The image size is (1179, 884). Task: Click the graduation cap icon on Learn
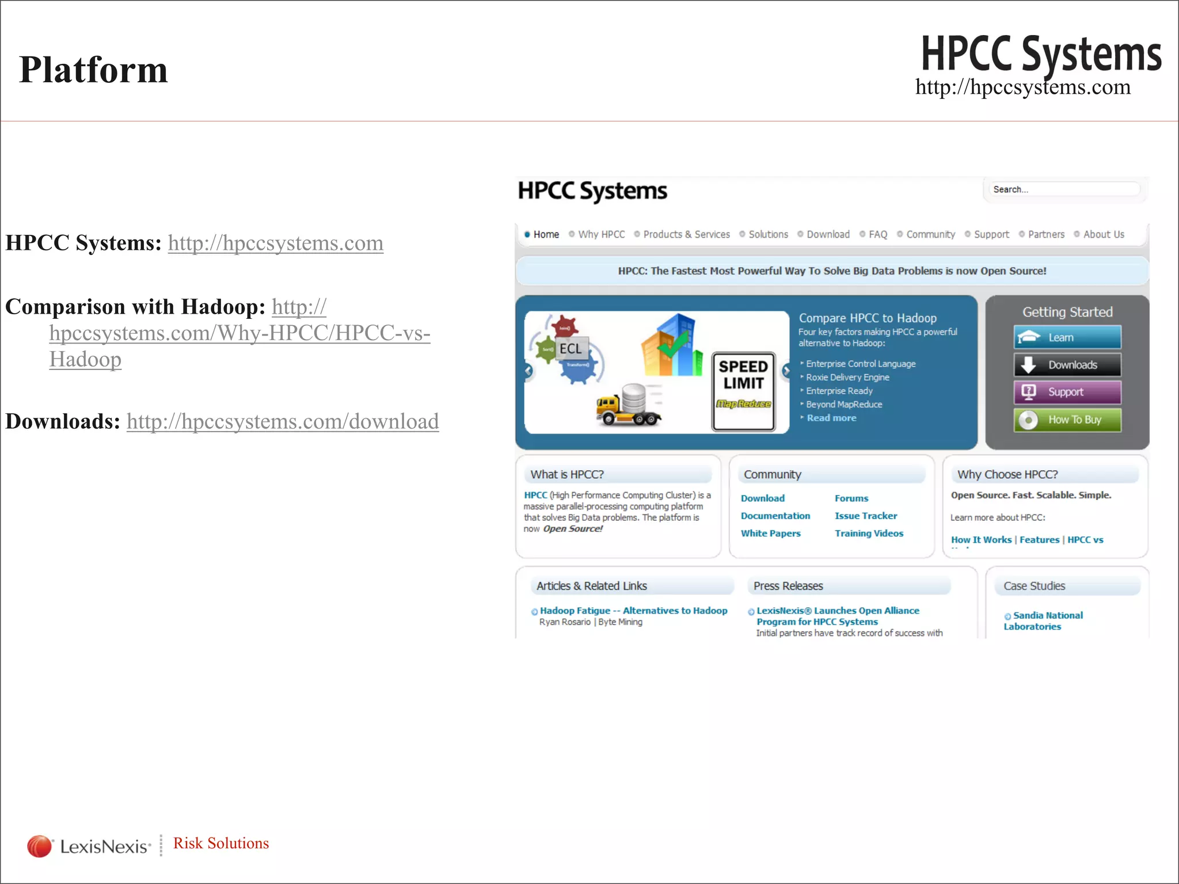(x=1029, y=337)
